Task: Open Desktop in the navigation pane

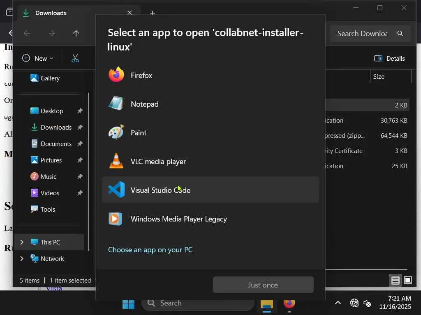Action: (51, 111)
